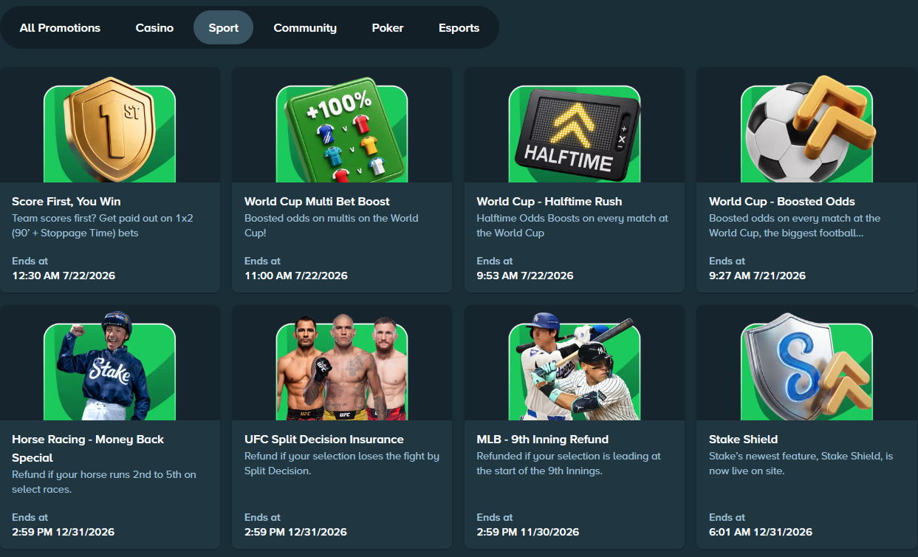Image resolution: width=918 pixels, height=557 pixels.
Task: Click end date 2:59 PM 11/30/2026
Action: [x=528, y=533]
